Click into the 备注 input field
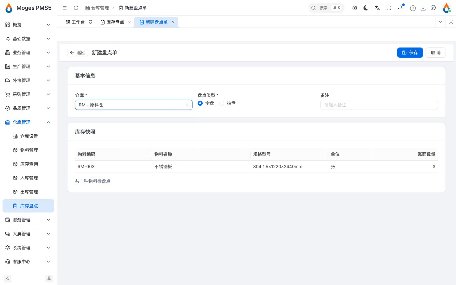 [379, 105]
